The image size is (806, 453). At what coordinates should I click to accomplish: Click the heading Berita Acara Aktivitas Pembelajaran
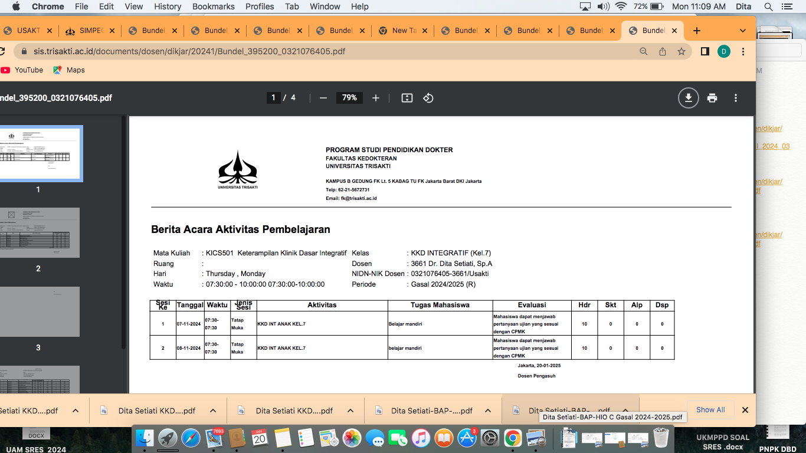[241, 229]
